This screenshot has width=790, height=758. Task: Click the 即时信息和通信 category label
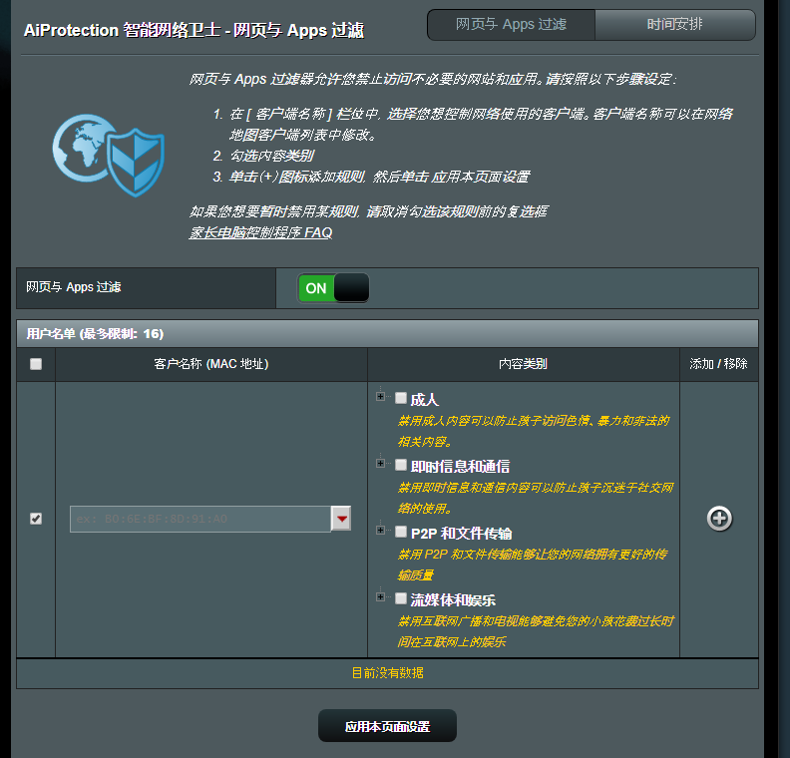[460, 467]
